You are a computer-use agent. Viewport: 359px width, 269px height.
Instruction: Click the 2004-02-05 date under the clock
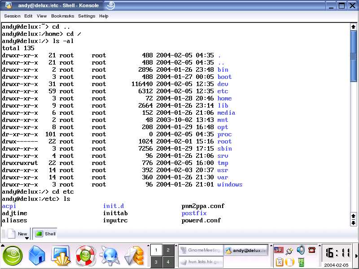(336, 265)
